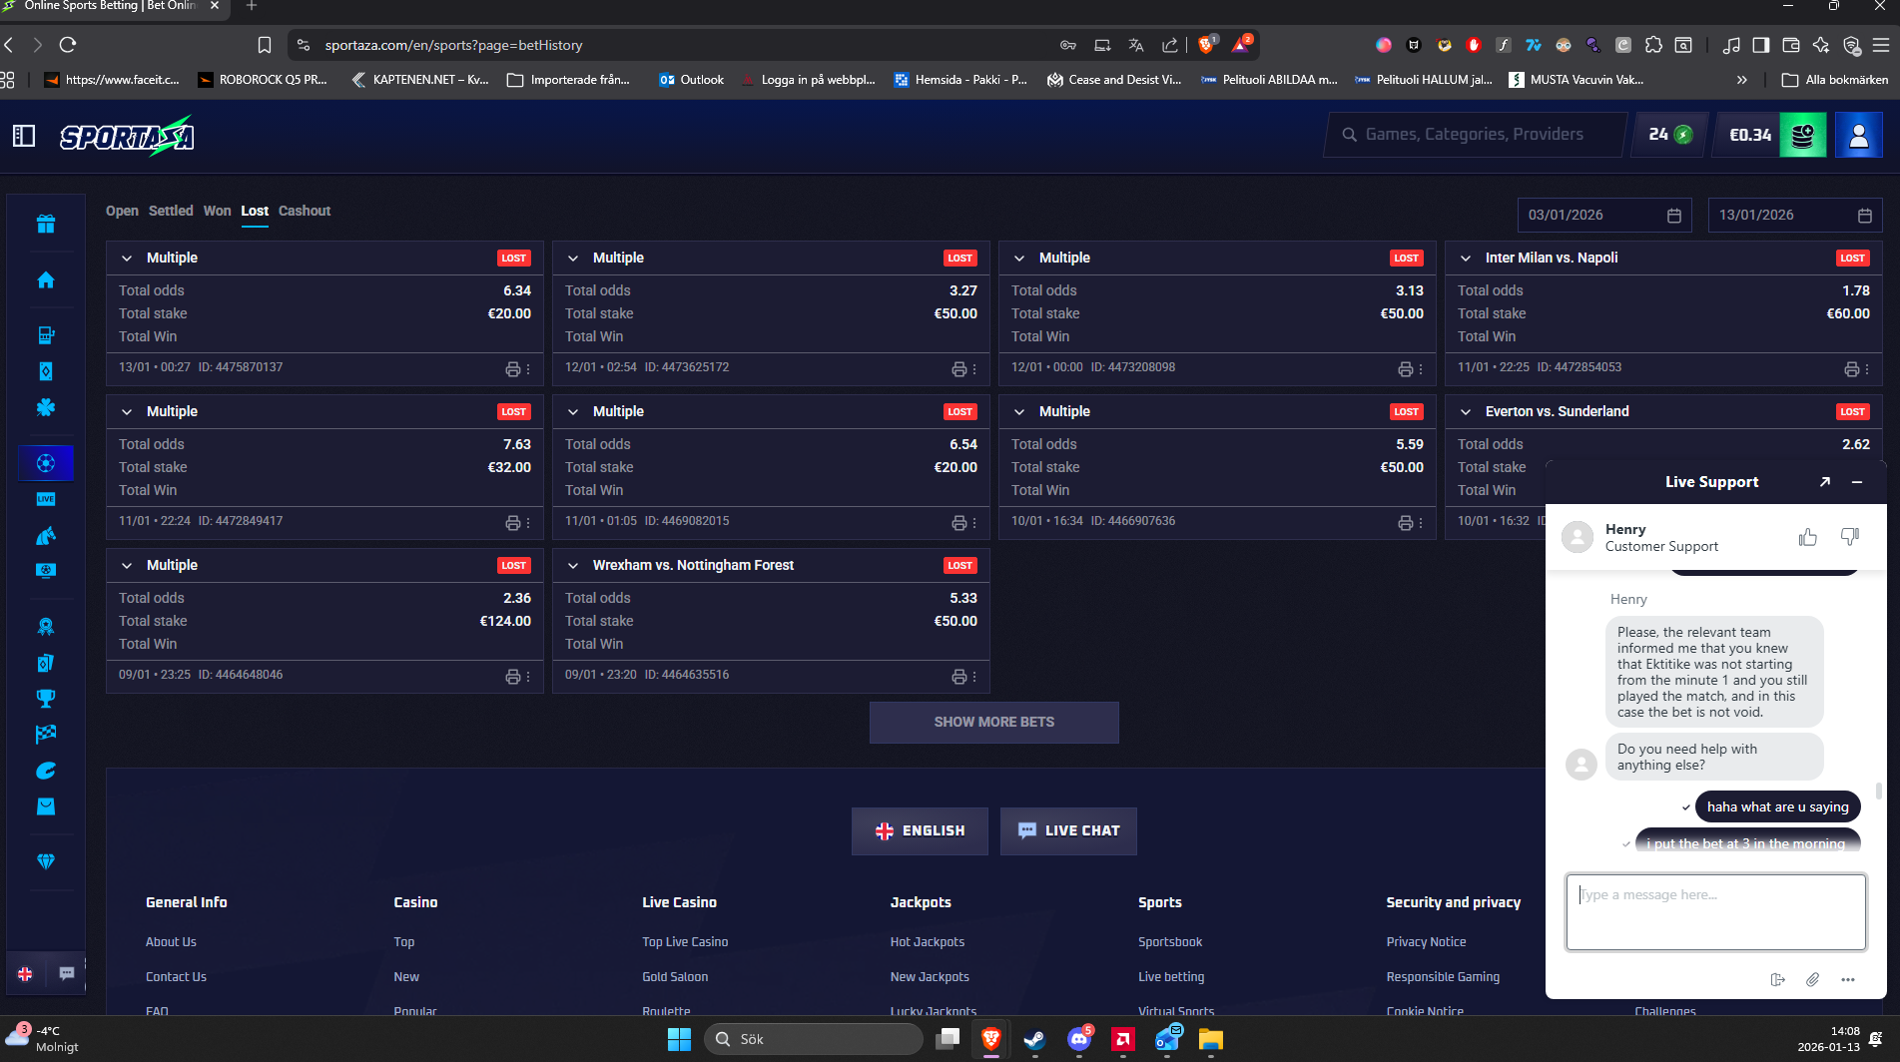Open Responsible Gaming footer link
Viewport: 1900px width, 1062px height.
1443,977
